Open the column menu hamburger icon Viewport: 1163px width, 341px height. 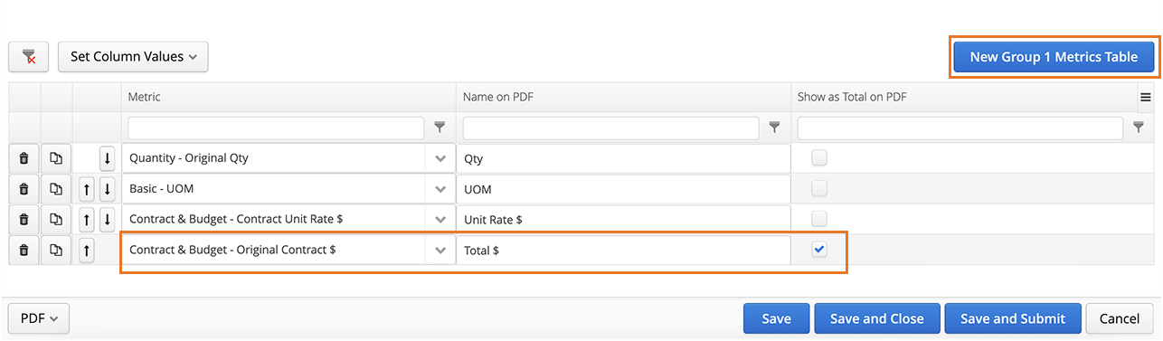(1145, 98)
